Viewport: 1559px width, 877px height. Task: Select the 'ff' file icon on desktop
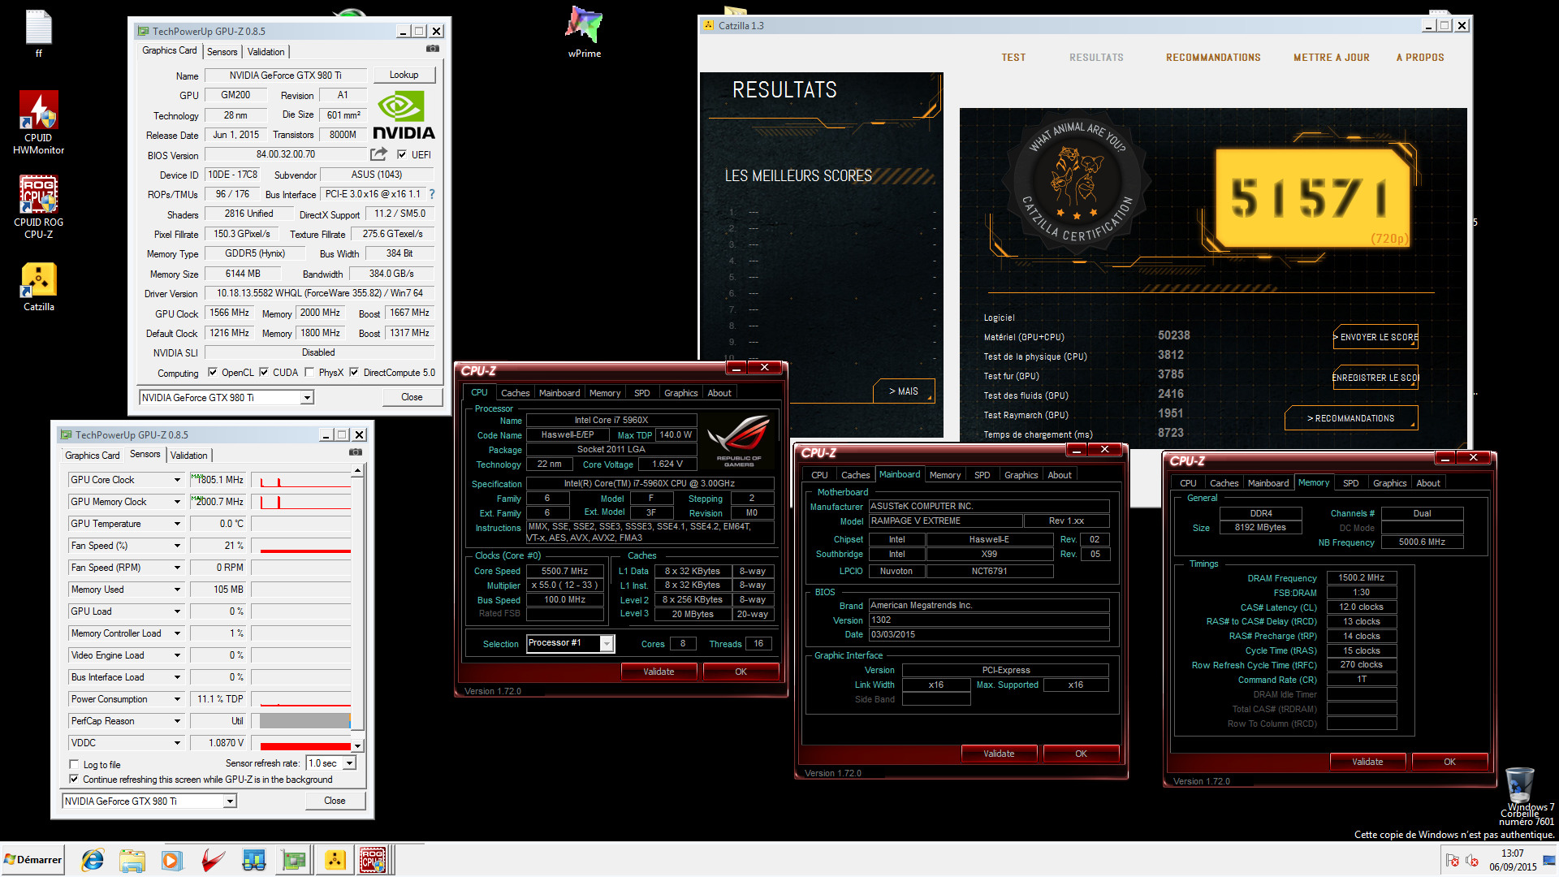(x=38, y=33)
